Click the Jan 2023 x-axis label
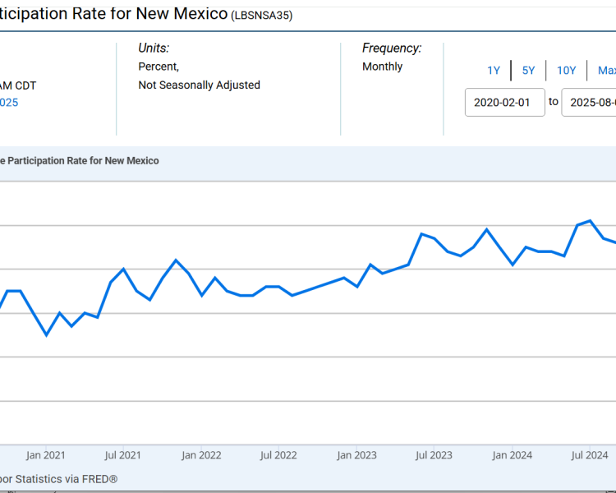616x493 pixels. (356, 455)
